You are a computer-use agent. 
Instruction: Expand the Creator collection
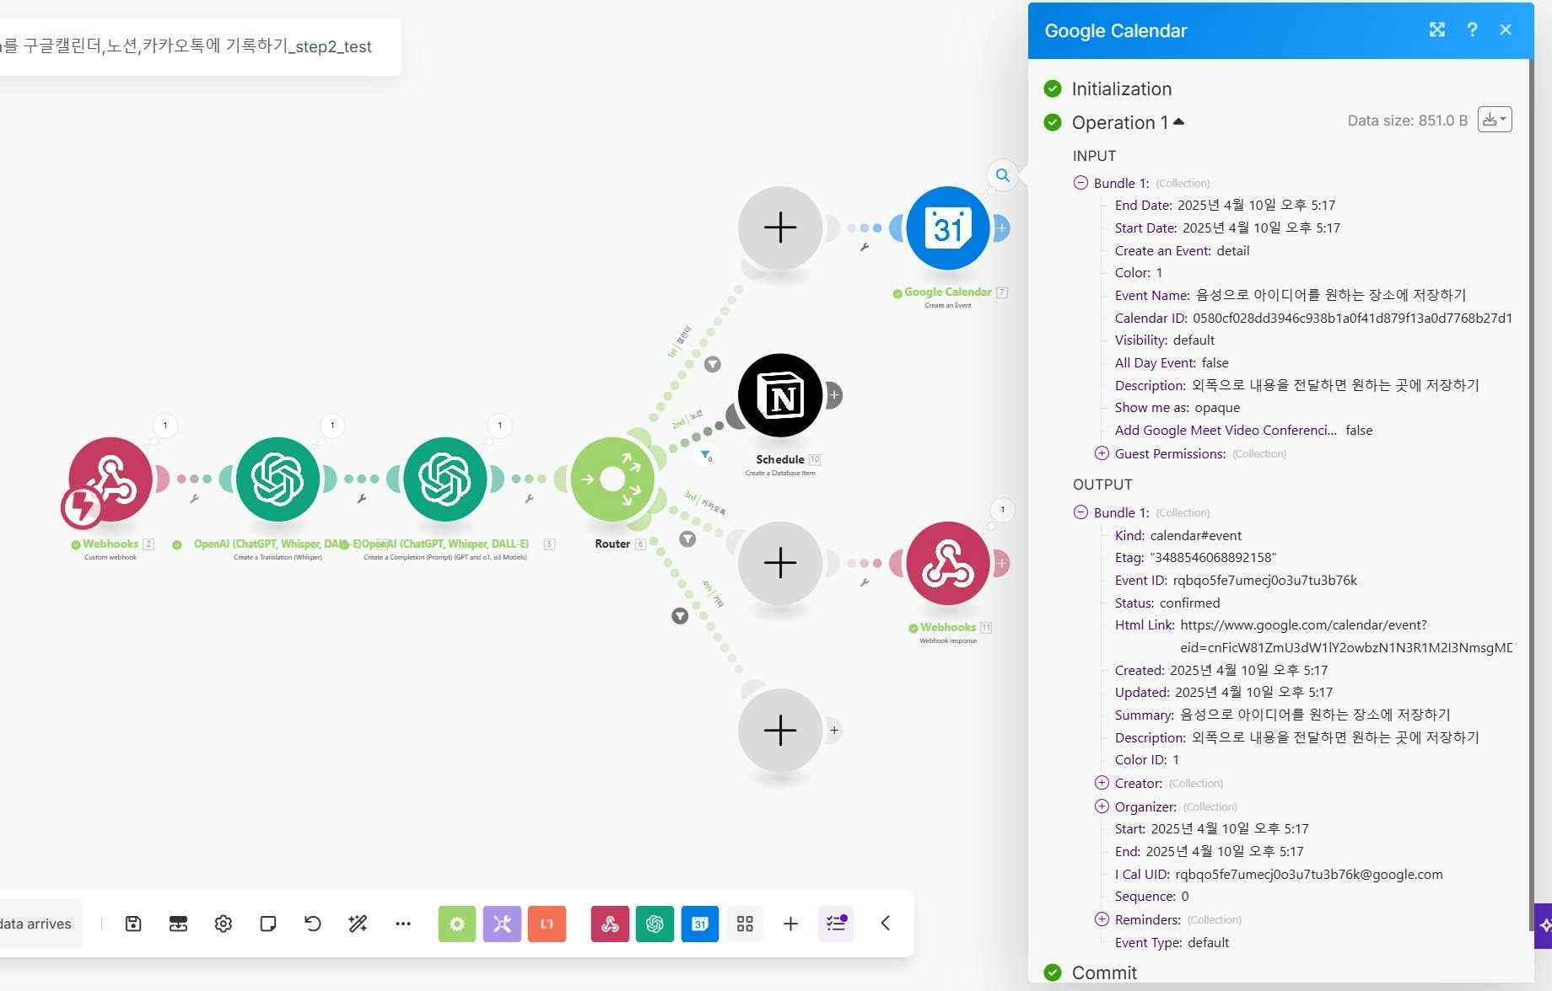[1102, 783]
